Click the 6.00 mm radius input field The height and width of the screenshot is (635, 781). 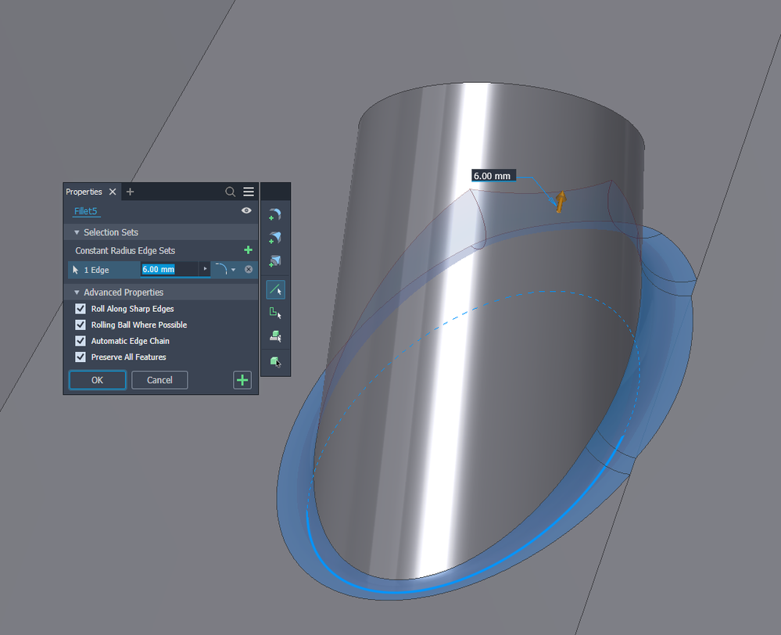point(170,270)
